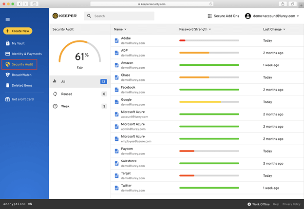Sort by the Name column dropdown
The height and width of the screenshot is (209, 304).
[120, 29]
